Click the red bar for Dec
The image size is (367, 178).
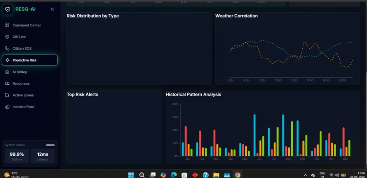coord(344,142)
